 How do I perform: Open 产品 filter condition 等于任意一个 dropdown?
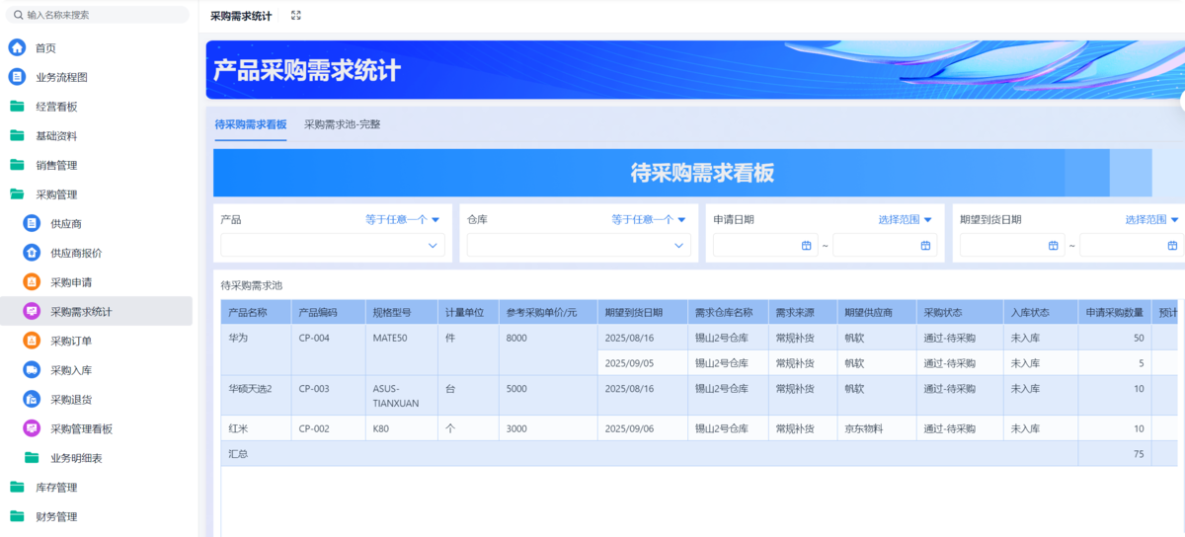point(403,219)
